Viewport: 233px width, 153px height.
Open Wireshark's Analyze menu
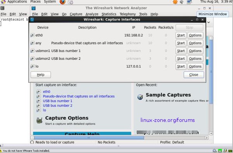click(92, 14)
